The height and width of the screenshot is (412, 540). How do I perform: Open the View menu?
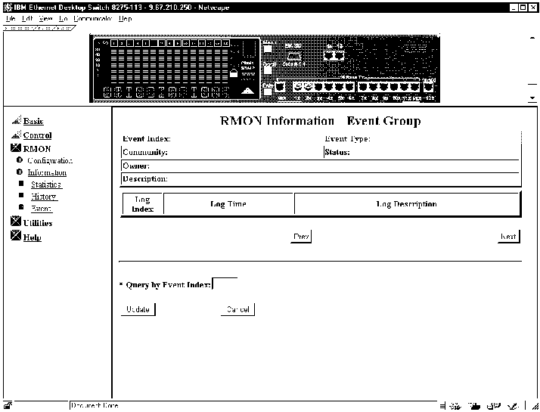[x=45, y=18]
